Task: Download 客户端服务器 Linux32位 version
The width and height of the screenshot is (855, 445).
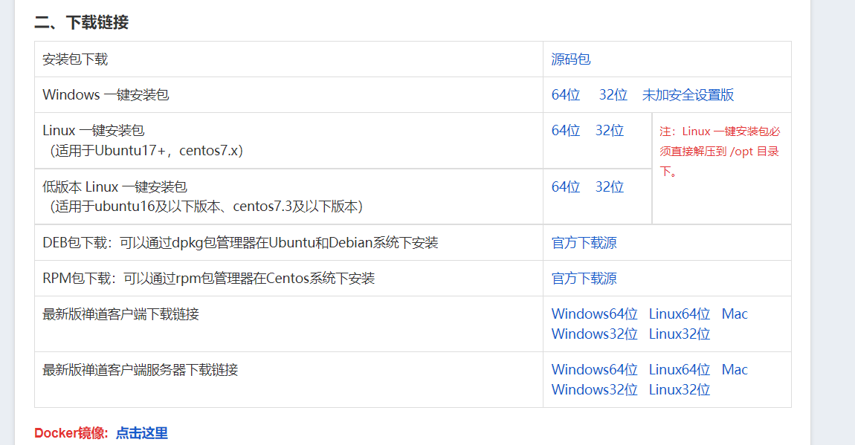Action: 680,390
